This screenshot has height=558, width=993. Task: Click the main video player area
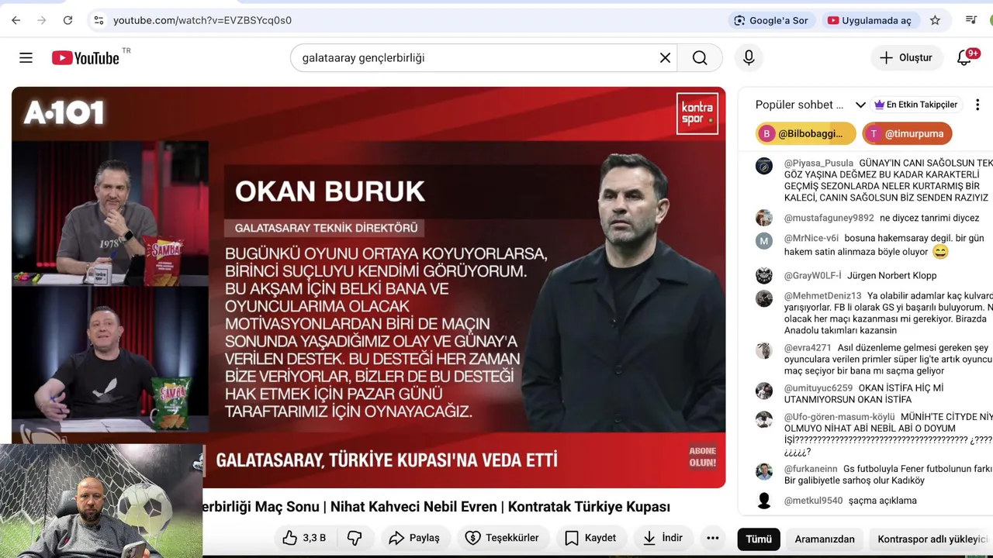click(368, 287)
